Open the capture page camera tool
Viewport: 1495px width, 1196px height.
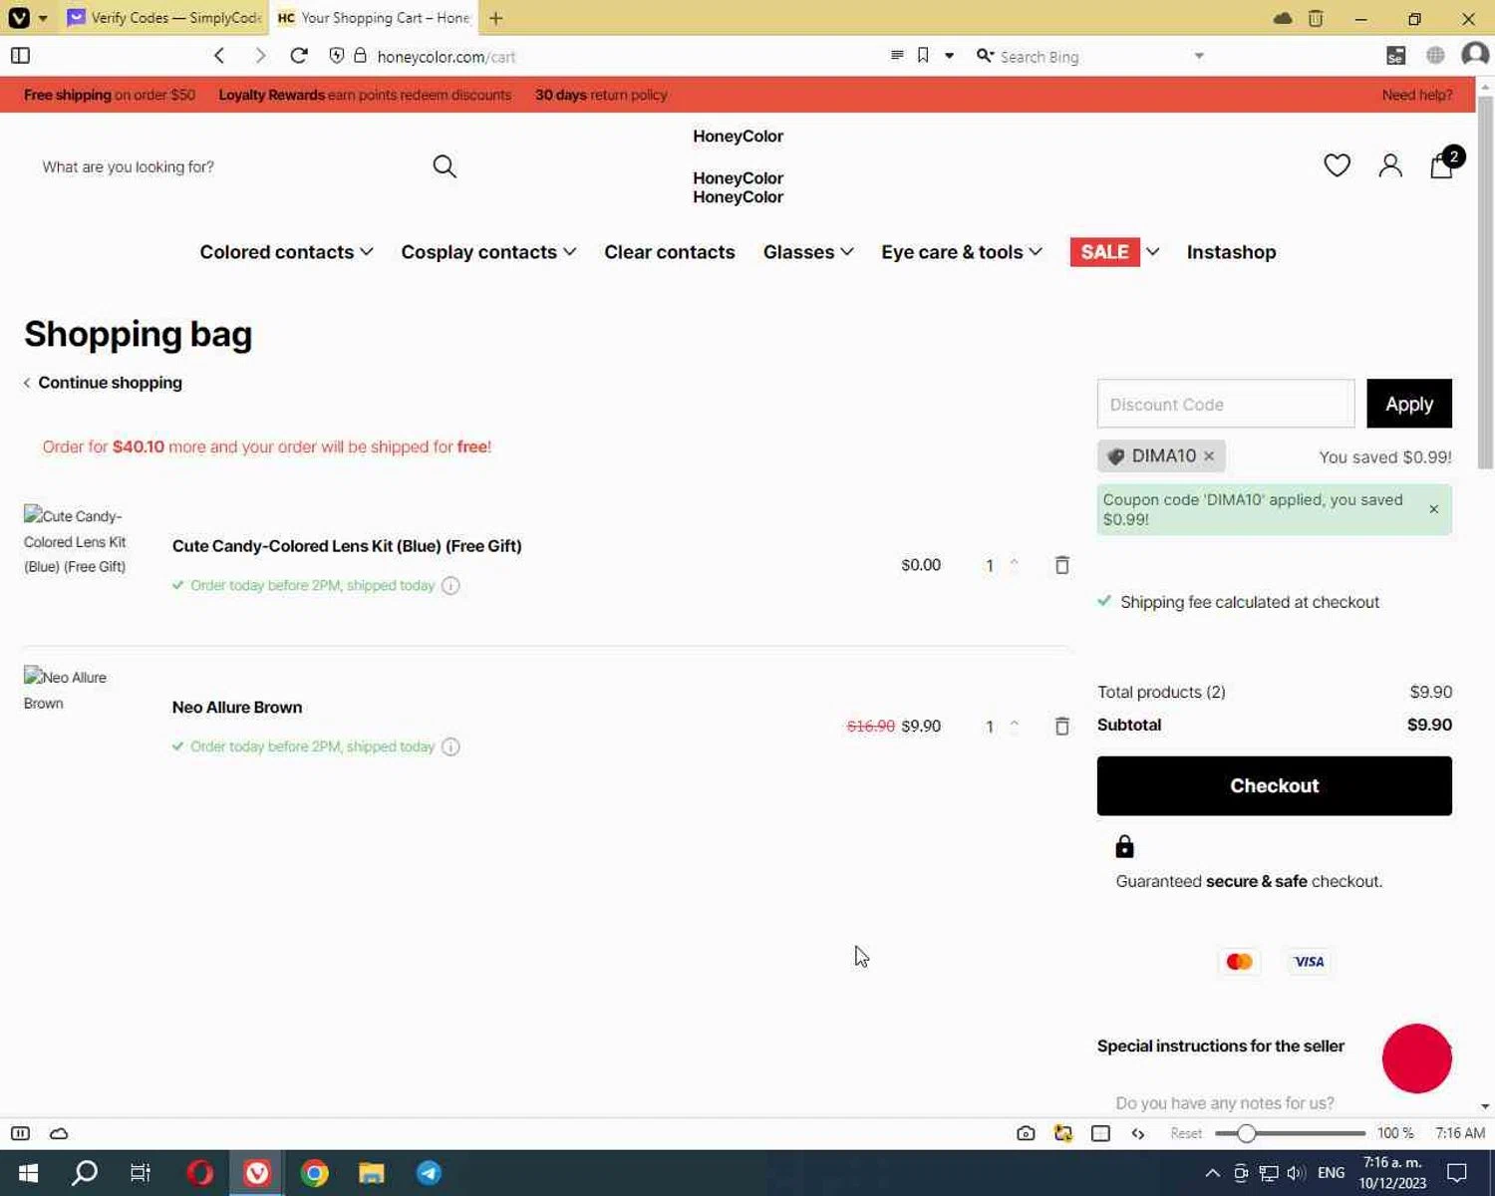pos(1026,1133)
